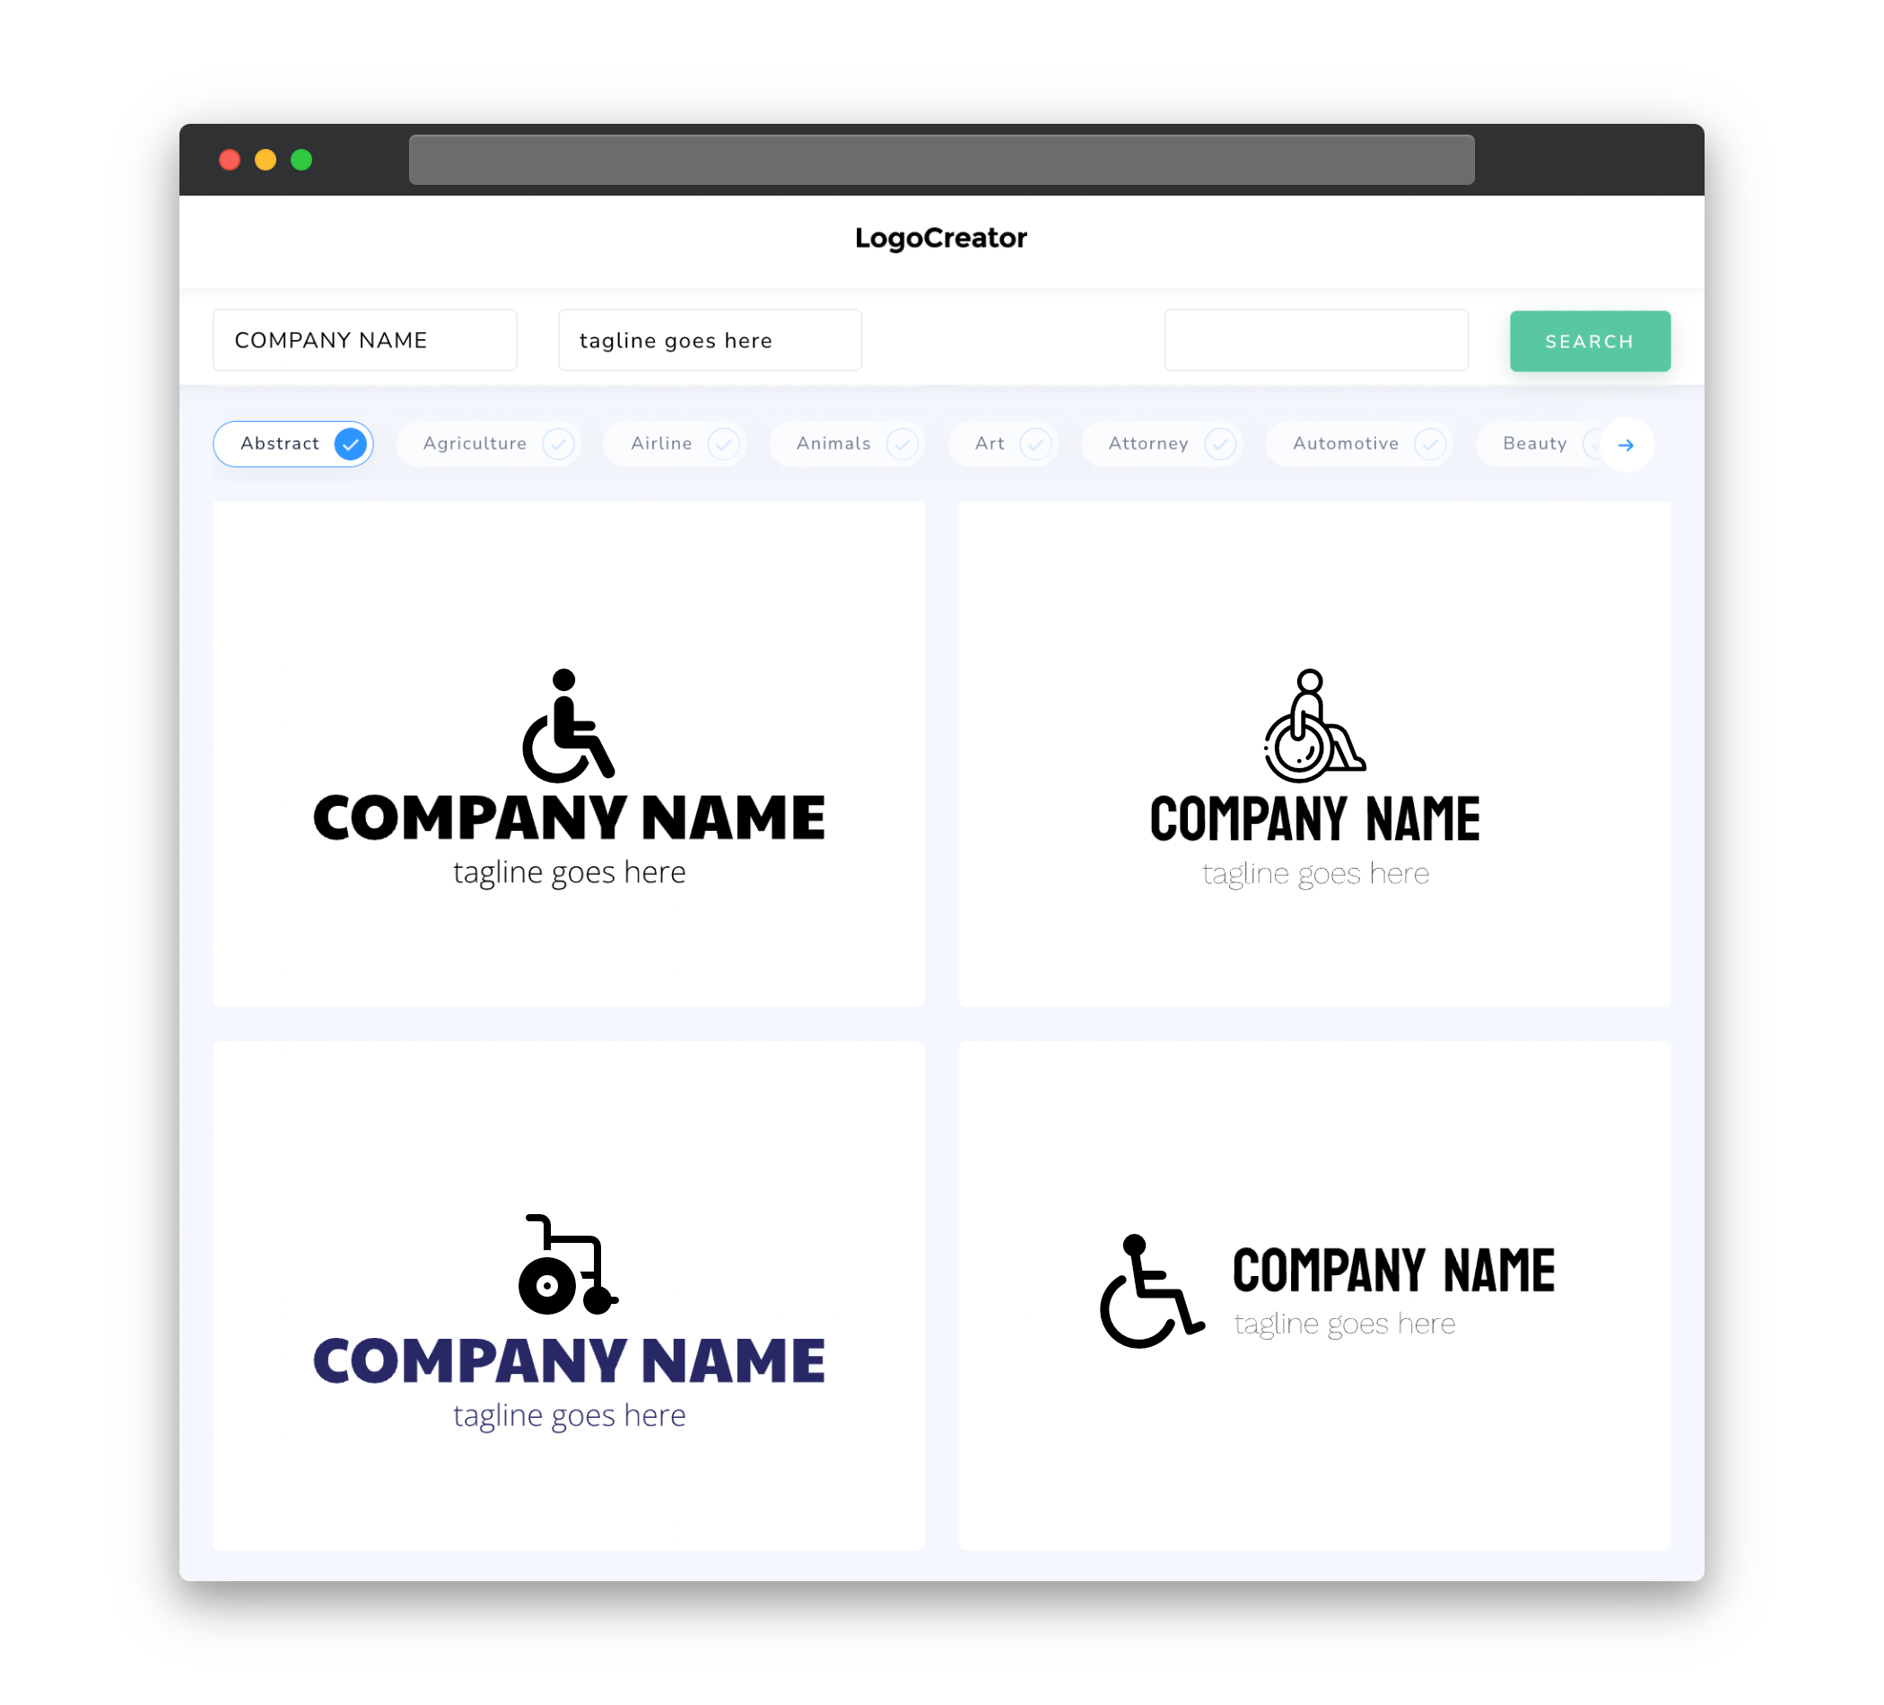Click the Abstract category checkmark icon
Screen dimensions: 1884x1705
click(353, 443)
